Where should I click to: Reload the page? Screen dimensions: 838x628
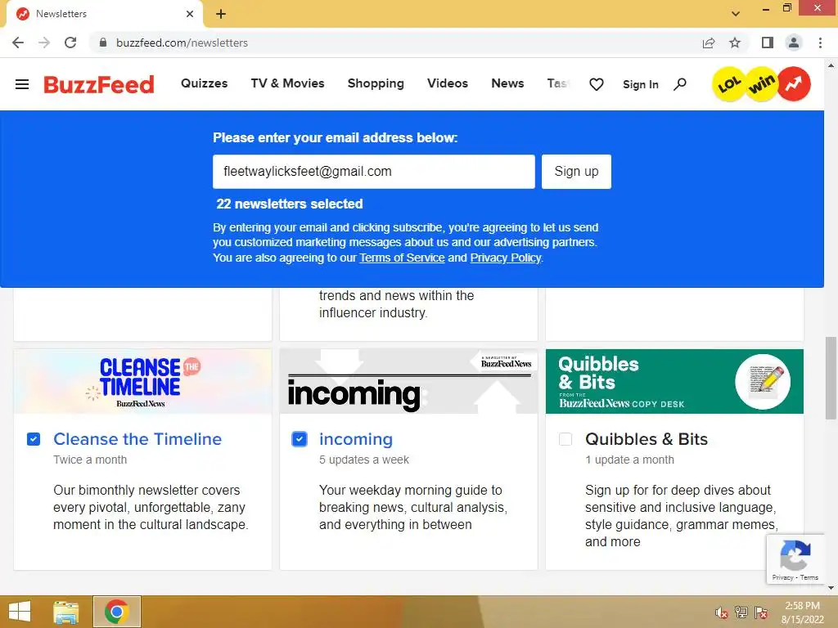coord(70,43)
